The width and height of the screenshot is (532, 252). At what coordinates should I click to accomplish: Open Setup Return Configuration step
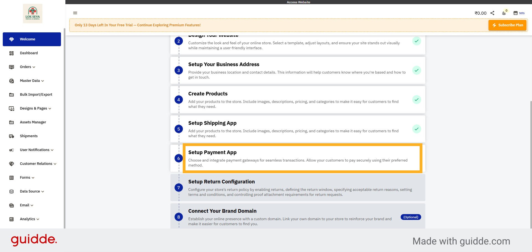298,188
